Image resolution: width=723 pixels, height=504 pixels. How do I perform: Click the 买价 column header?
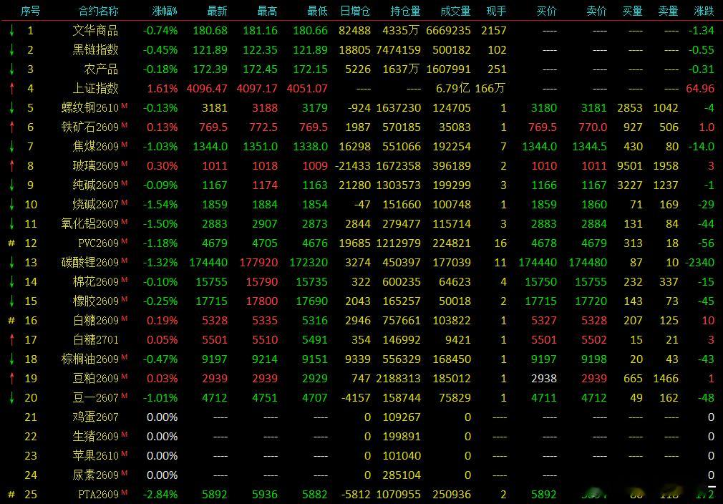(546, 11)
